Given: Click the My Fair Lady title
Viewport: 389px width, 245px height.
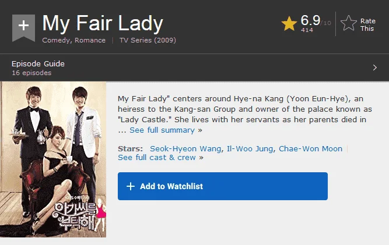Looking at the screenshot, I should [103, 23].
